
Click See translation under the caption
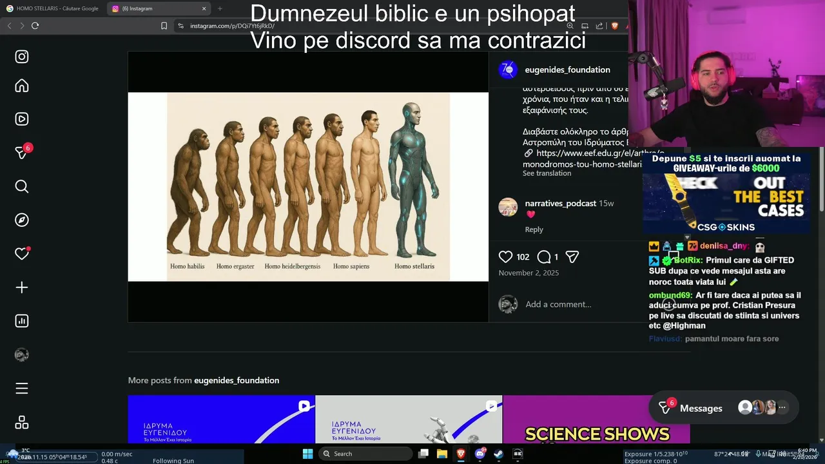coord(547,173)
